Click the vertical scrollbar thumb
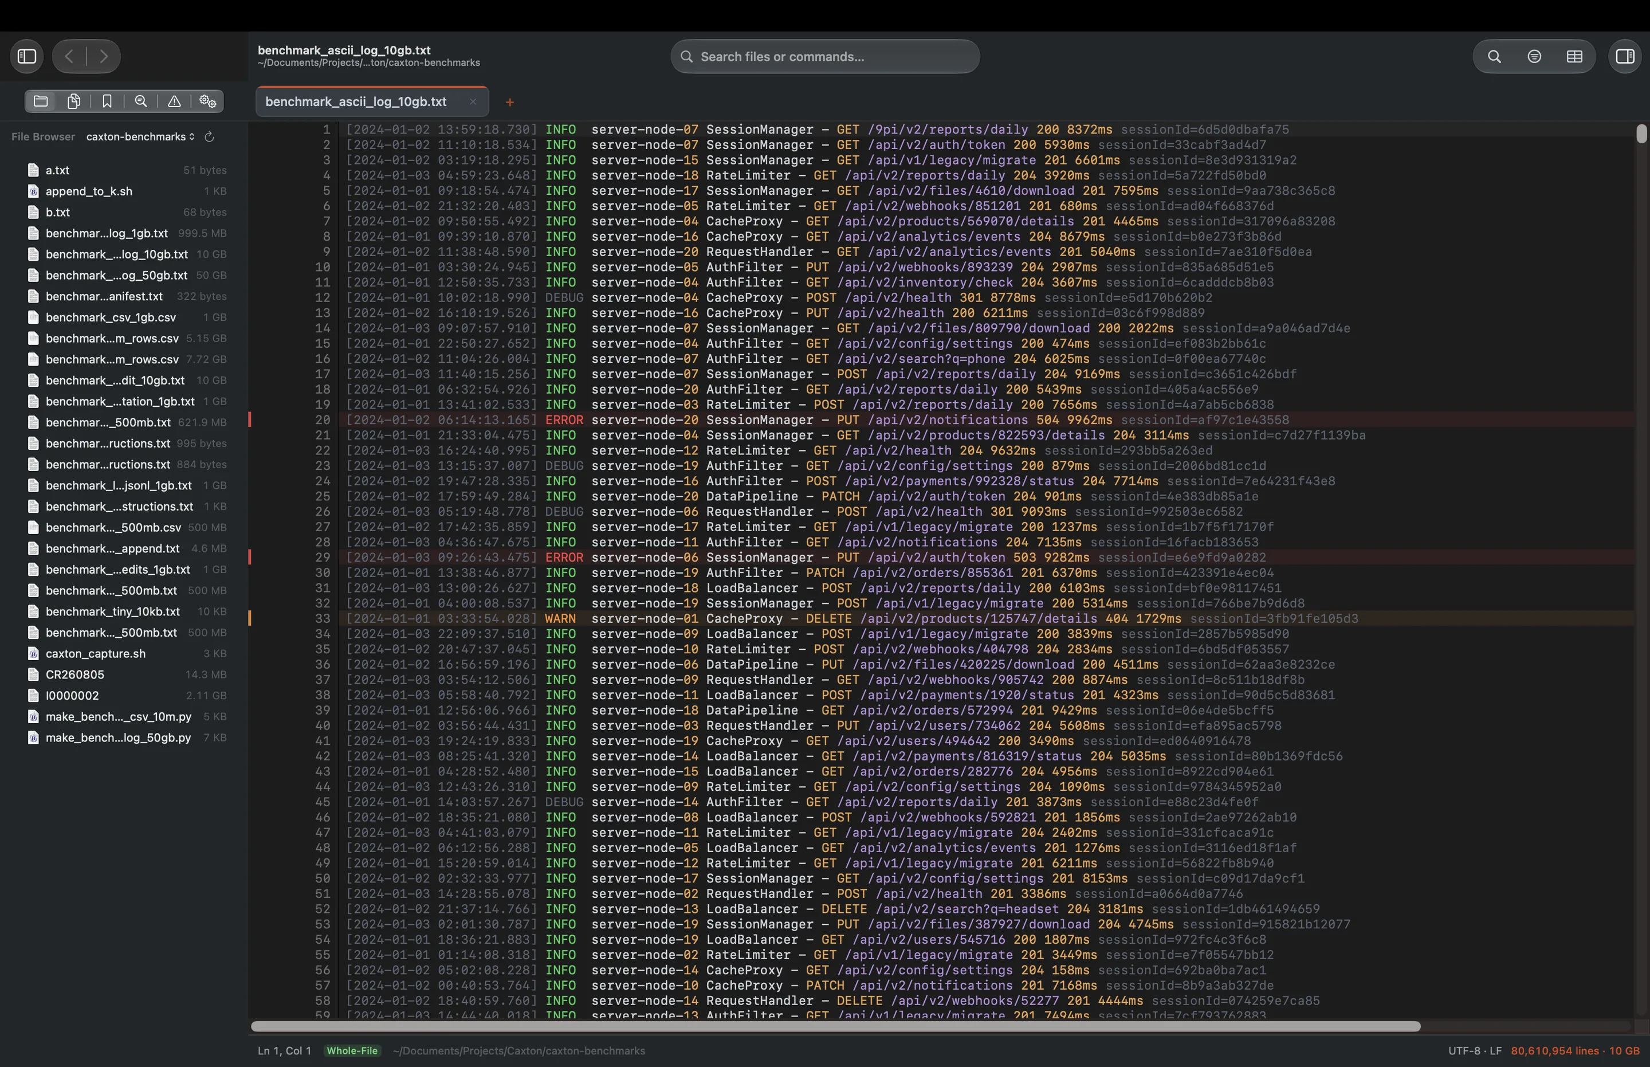This screenshot has height=1067, width=1650. pyautogui.click(x=1641, y=133)
